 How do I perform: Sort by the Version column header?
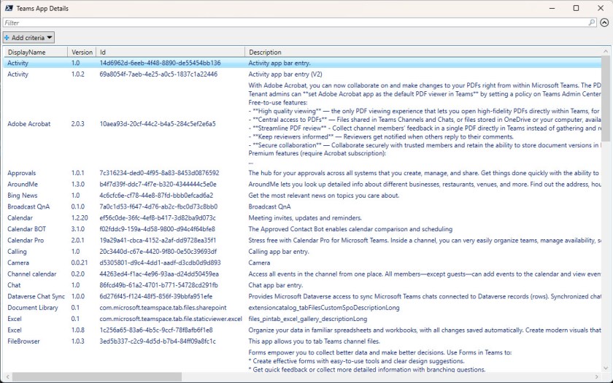82,53
